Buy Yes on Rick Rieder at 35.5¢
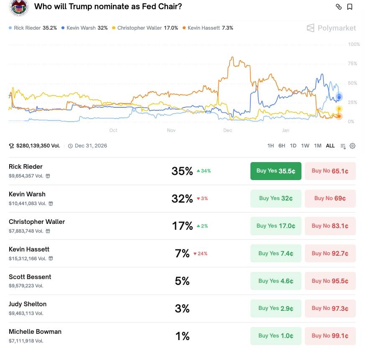 276,171
